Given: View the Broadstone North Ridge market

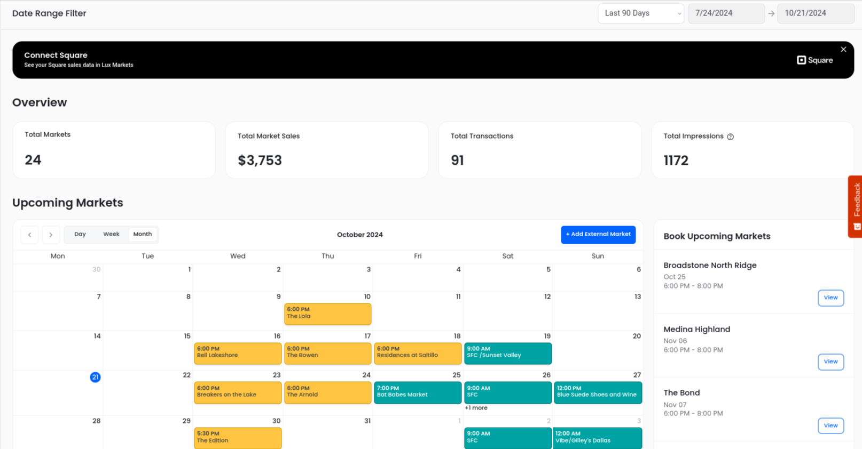Looking at the screenshot, I should click(830, 298).
